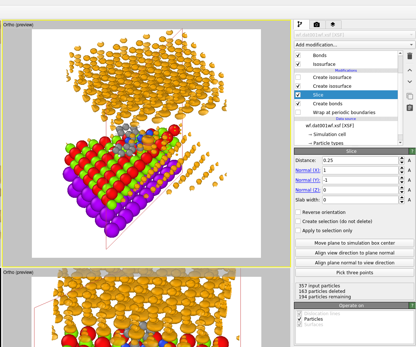Open the Pipelines tab with the branch icon
The width and height of the screenshot is (416, 347).
[301, 24]
